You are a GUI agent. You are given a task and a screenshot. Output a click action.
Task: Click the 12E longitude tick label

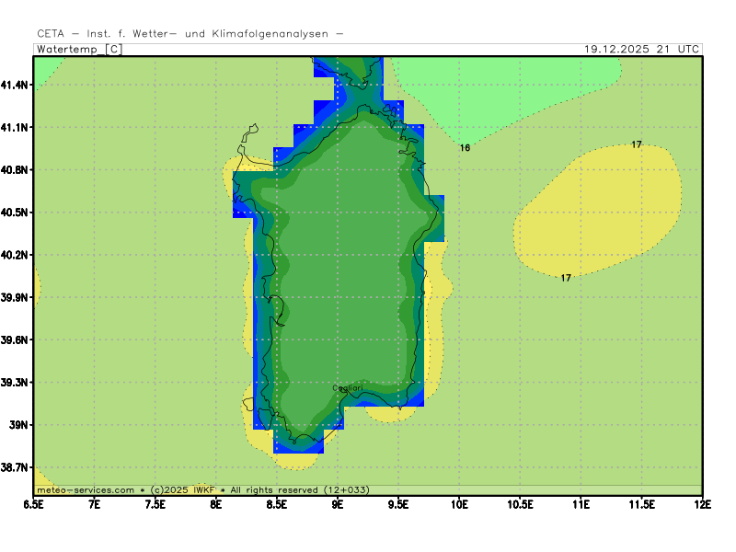click(702, 504)
